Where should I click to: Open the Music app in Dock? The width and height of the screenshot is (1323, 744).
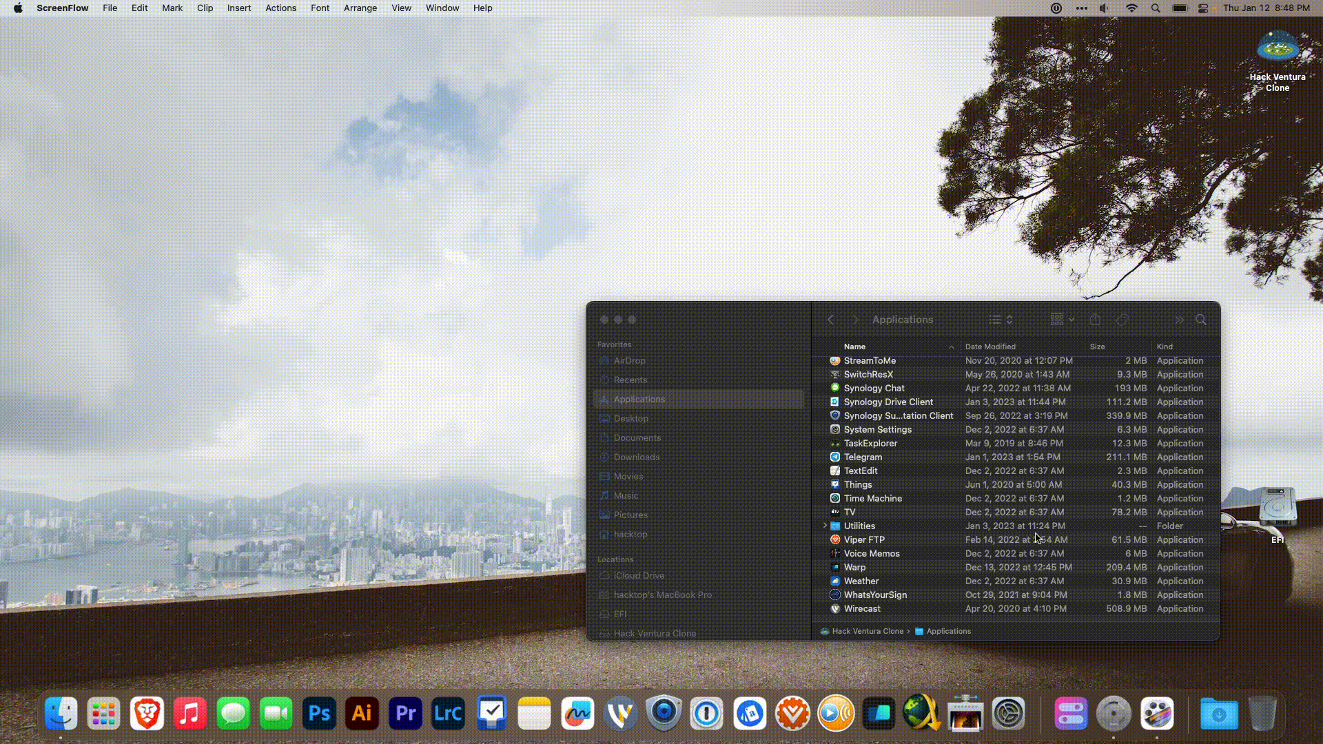(x=190, y=714)
